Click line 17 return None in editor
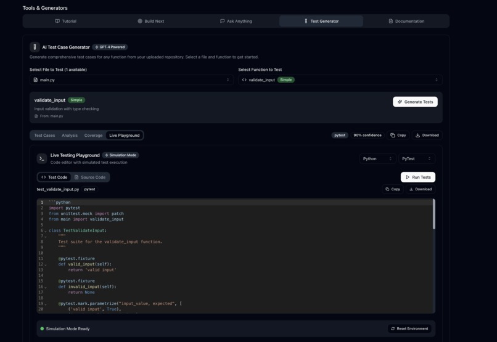Screen dimensions: 497x342 tap(81, 292)
